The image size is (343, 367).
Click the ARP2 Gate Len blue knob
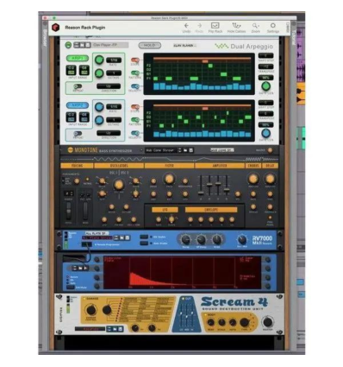[x=265, y=133]
